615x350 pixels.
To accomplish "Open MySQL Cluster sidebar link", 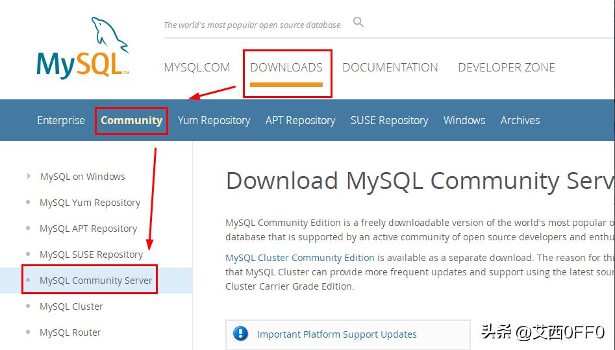I will tap(71, 306).
